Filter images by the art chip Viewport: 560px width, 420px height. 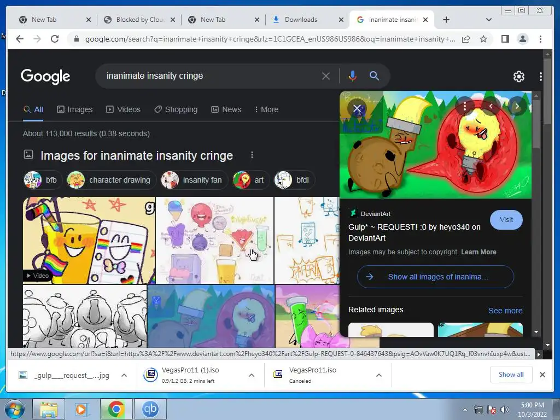pos(249,180)
